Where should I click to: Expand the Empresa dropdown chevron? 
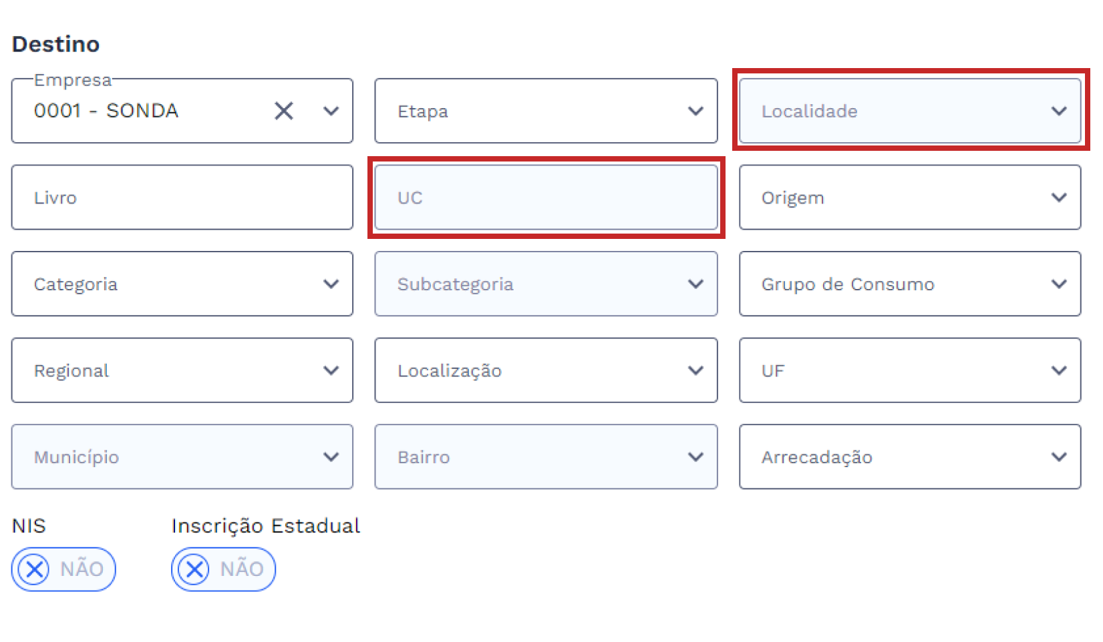pos(331,111)
